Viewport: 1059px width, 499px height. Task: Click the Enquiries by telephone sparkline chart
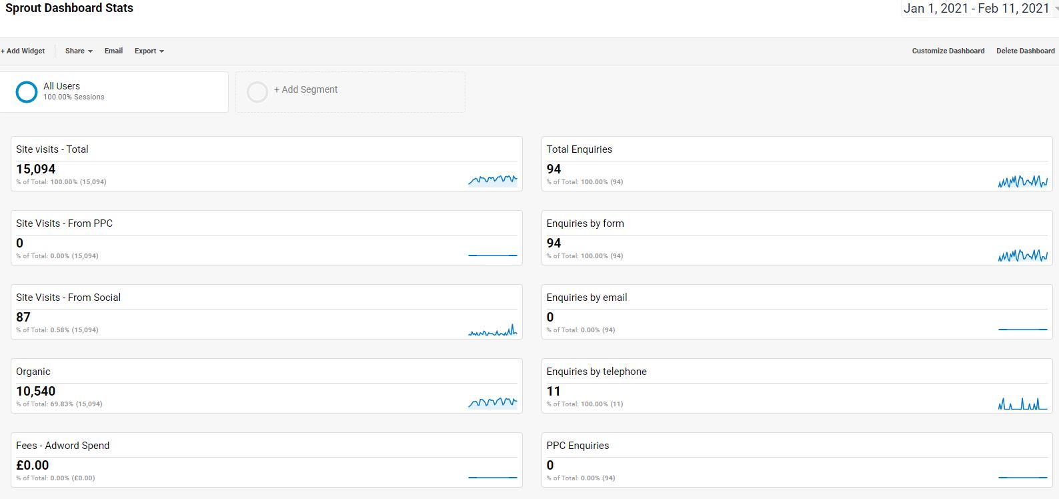click(x=1022, y=403)
